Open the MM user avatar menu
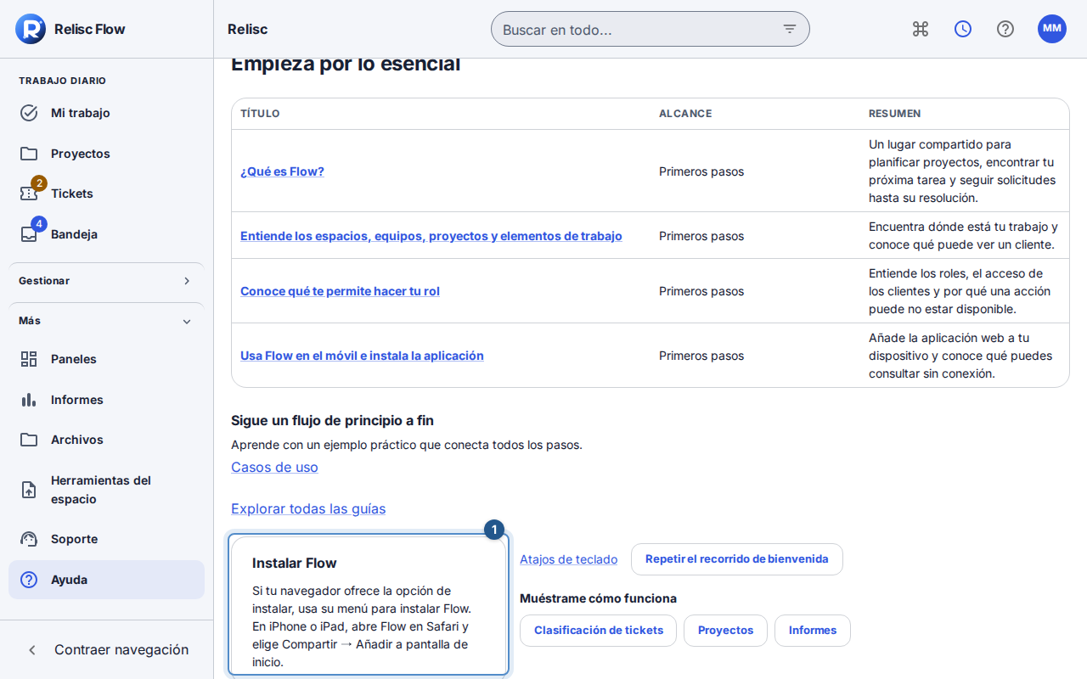The image size is (1087, 679). [1052, 29]
